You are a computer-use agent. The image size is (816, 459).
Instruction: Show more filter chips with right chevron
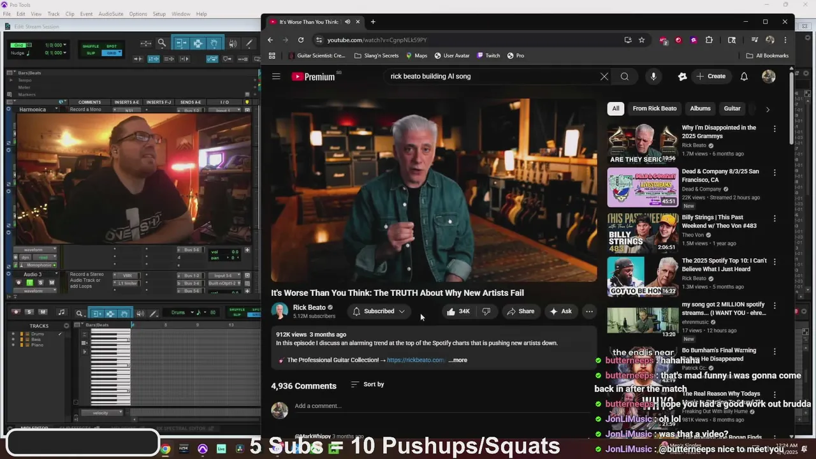(768, 109)
